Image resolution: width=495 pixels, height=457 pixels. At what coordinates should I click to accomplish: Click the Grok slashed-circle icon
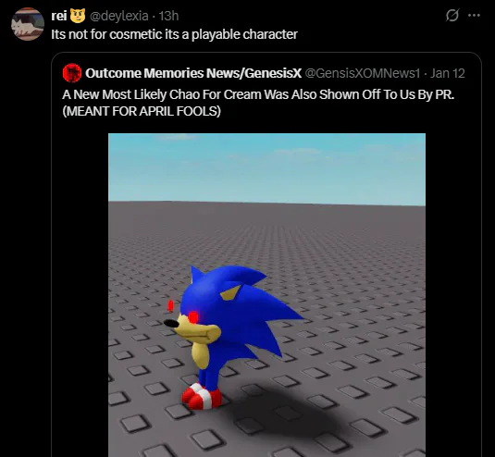pyautogui.click(x=452, y=15)
